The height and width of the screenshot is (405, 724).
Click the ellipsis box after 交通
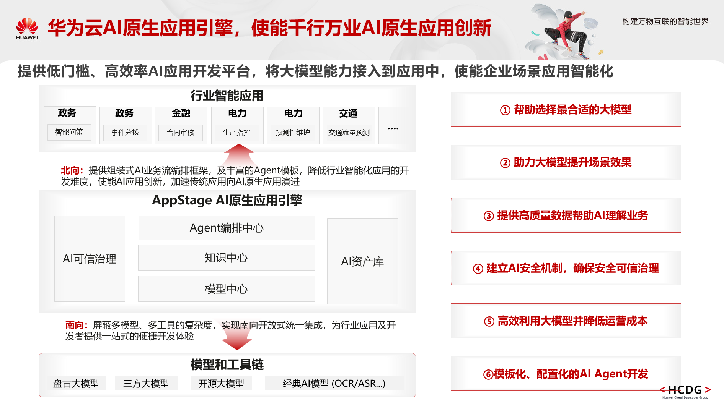[393, 125]
